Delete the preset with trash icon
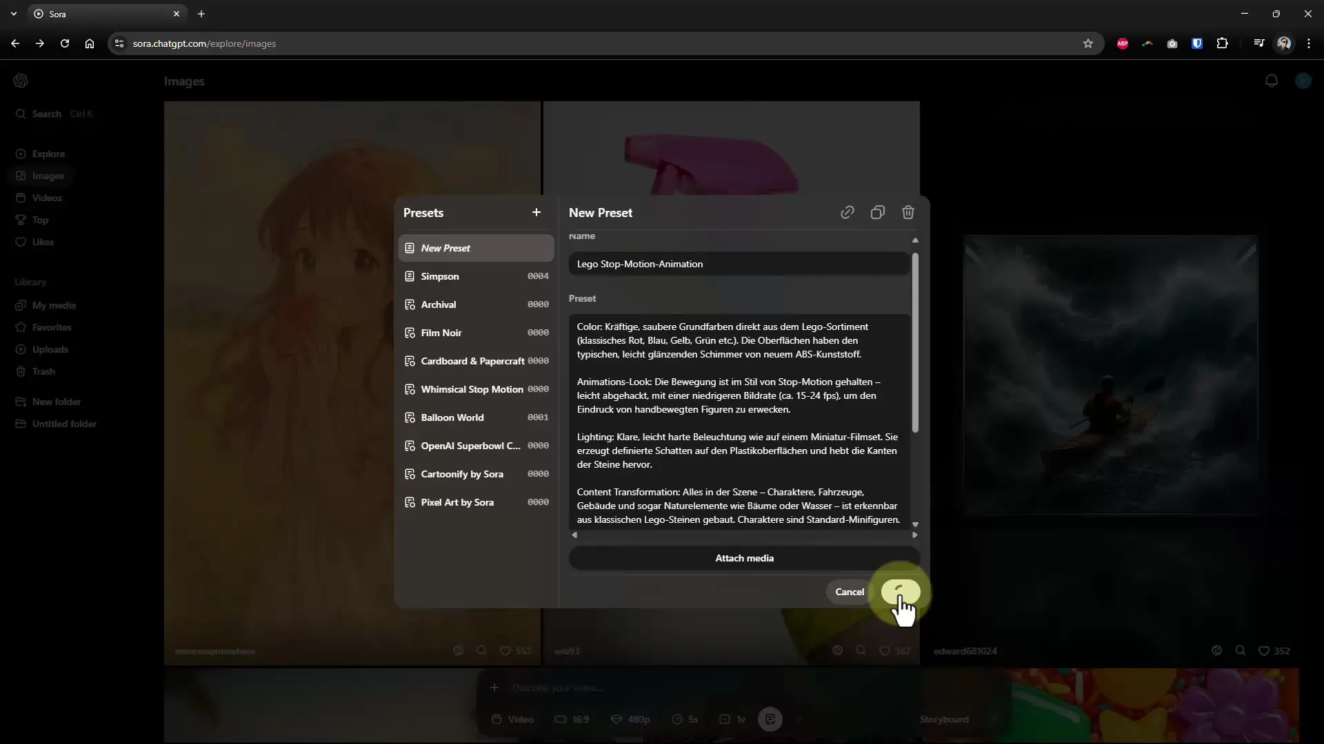 pos(908,213)
